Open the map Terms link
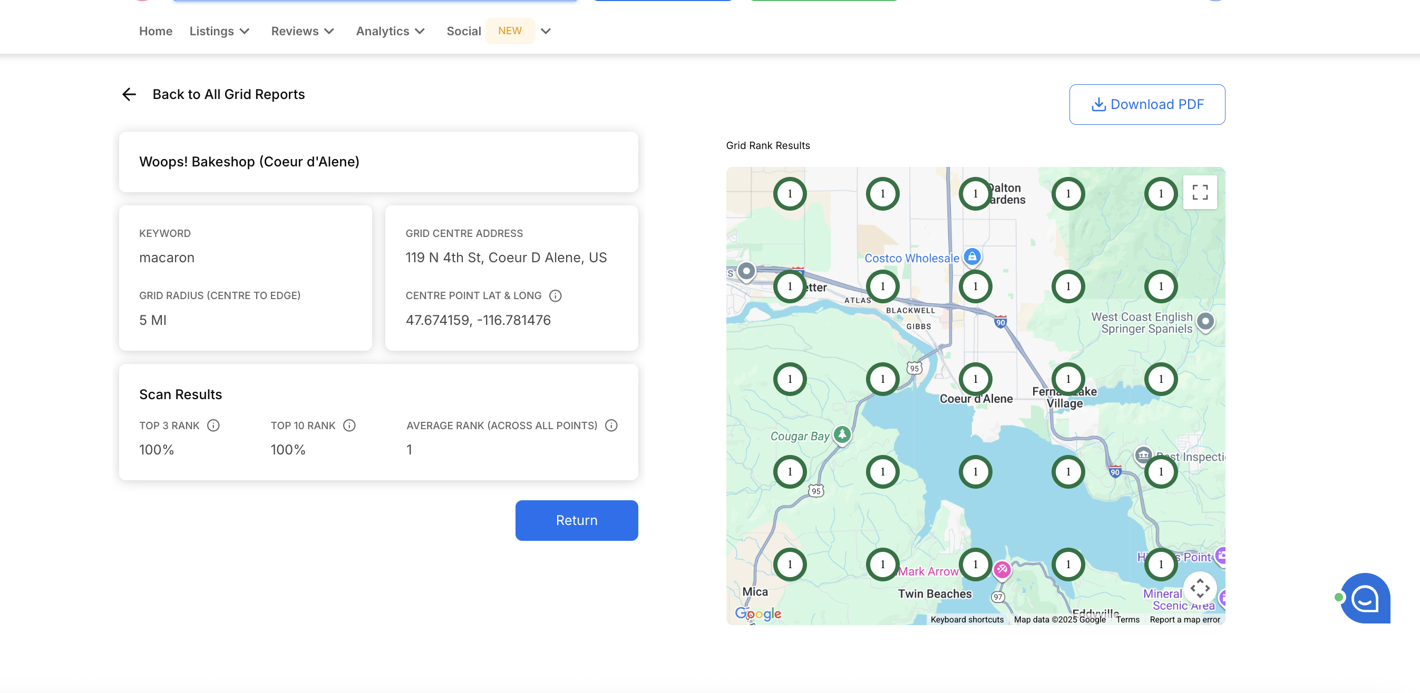1420x693 pixels. coord(1127,619)
